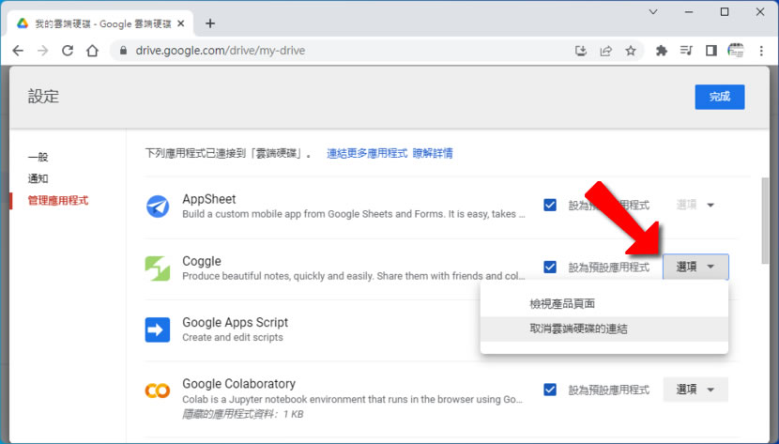This screenshot has width=779, height=444.
Task: Click the apps list vertical scrollbar
Action: coord(765,221)
